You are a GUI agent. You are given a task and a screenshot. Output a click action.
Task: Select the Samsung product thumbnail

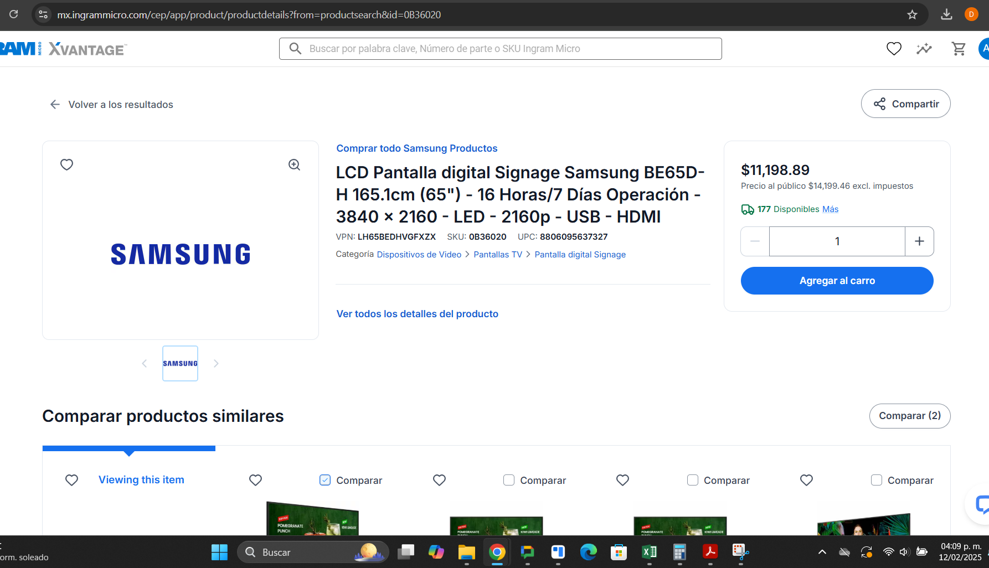click(x=180, y=363)
